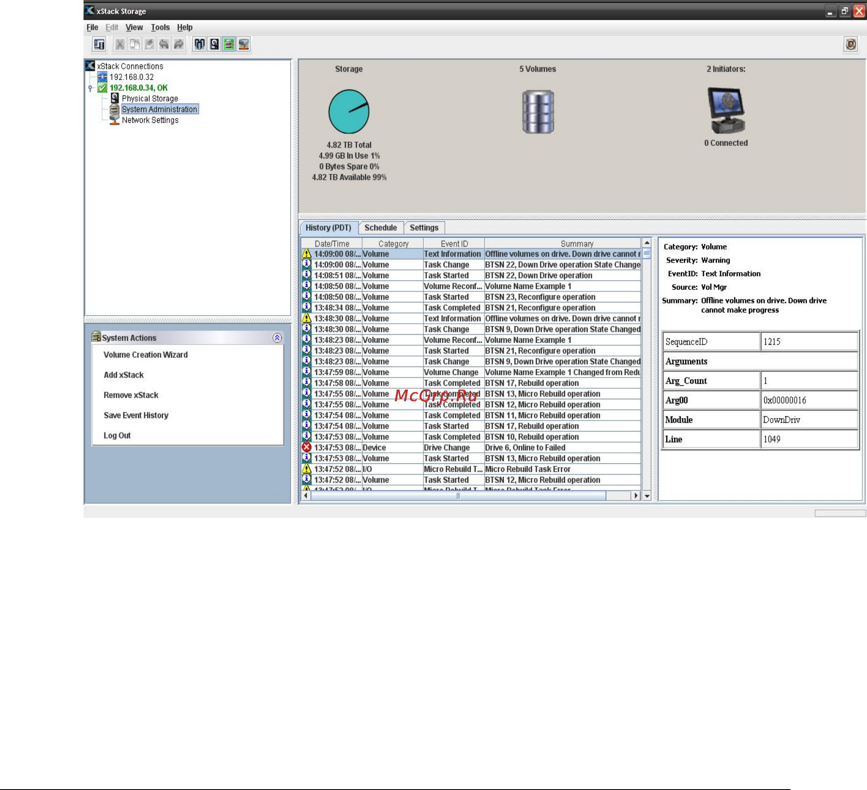Viewport: 867px width, 790px height.
Task: Collapse the System Actions panel chevron
Action: pos(277,338)
